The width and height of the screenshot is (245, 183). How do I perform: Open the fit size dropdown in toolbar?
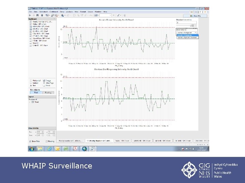click(105, 15)
